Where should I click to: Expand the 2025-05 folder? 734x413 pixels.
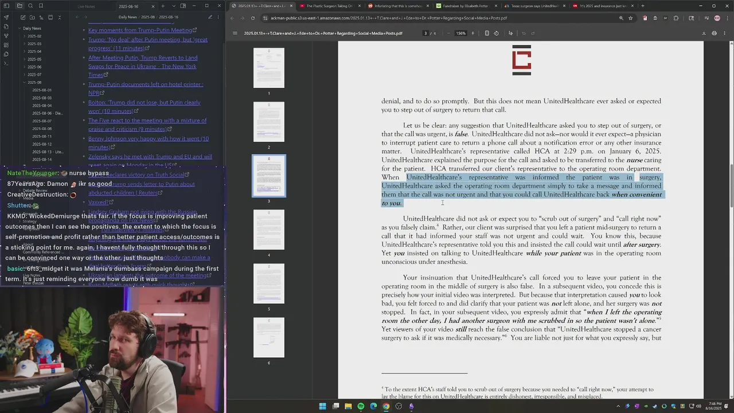[24, 59]
